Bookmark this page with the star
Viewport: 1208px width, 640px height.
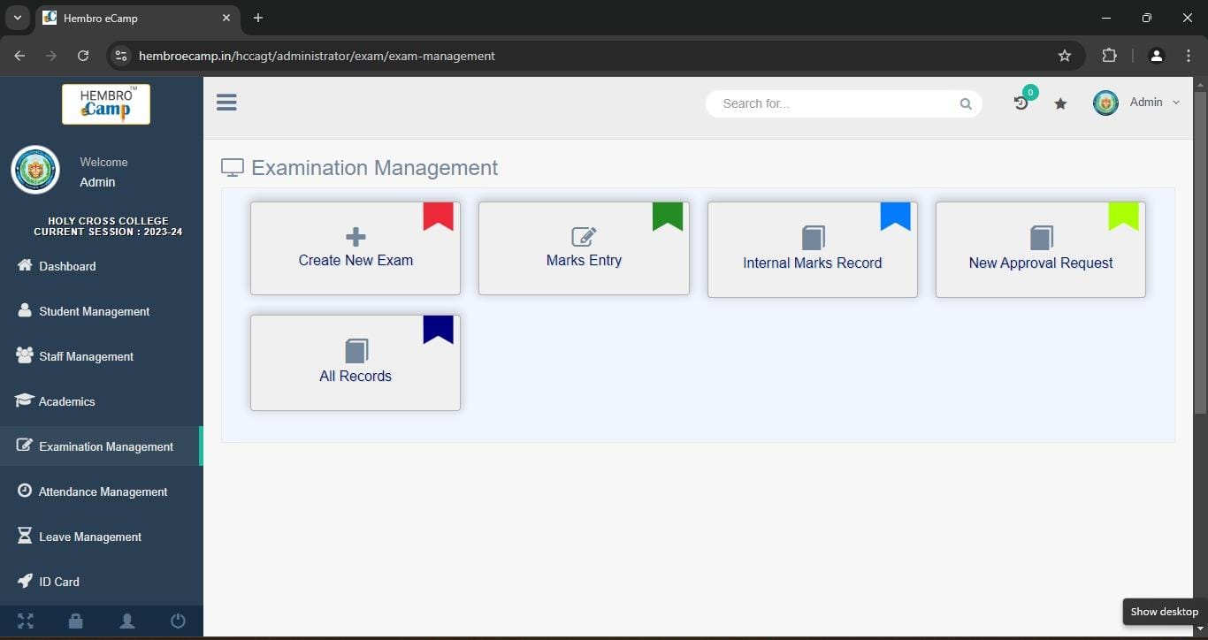coord(1065,56)
